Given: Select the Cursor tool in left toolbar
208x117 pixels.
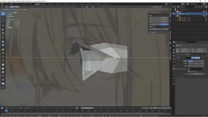Looking at the screenshot, I should (3, 17).
